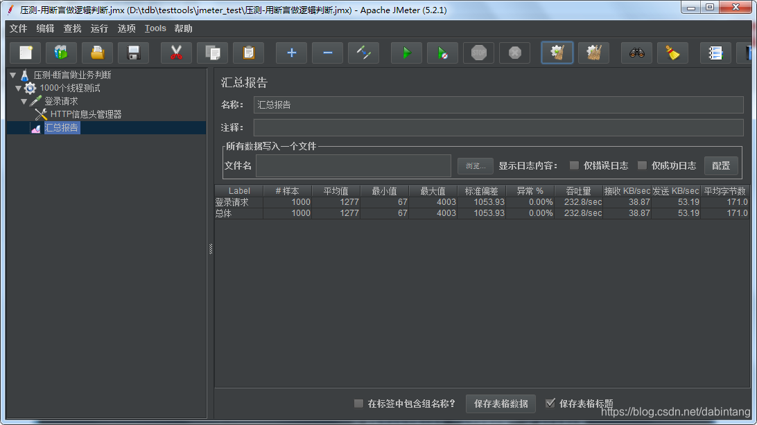Click in the 文件名 input field
This screenshot has width=757, height=425.
[354, 165]
